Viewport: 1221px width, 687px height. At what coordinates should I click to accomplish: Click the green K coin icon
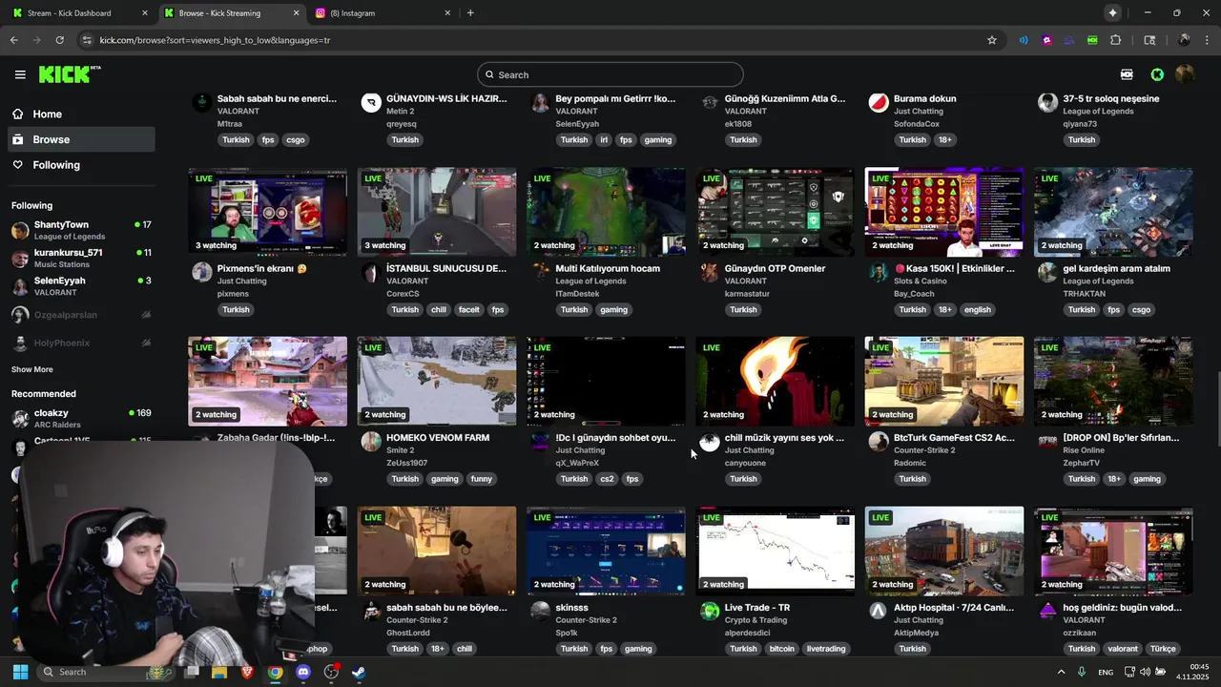pos(1157,74)
